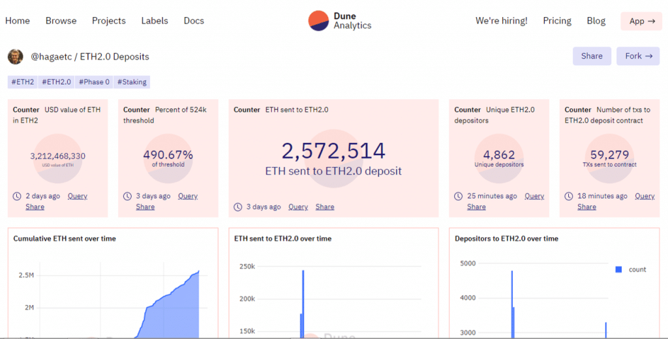Screen dimensions: 668x339
Task: Click '2 days ago' timestamp
Action: (x=42, y=196)
